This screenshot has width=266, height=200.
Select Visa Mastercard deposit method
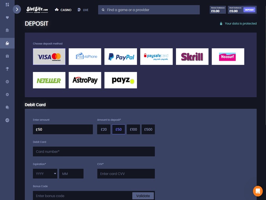click(49, 57)
